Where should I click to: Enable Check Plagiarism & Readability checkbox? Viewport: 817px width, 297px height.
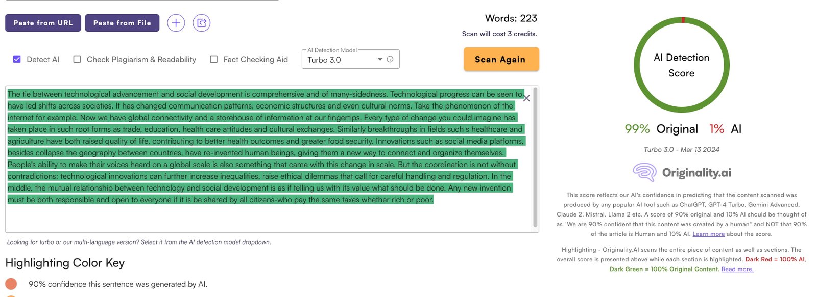pyautogui.click(x=77, y=59)
